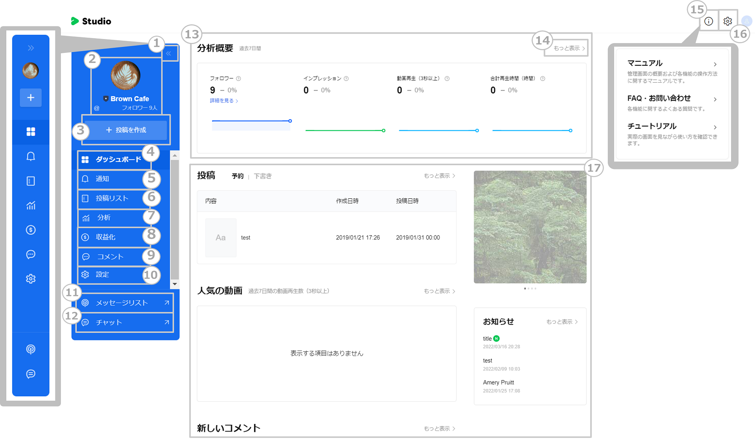Expand the マニュアル help entry
755x444 pixels.
click(x=672, y=64)
